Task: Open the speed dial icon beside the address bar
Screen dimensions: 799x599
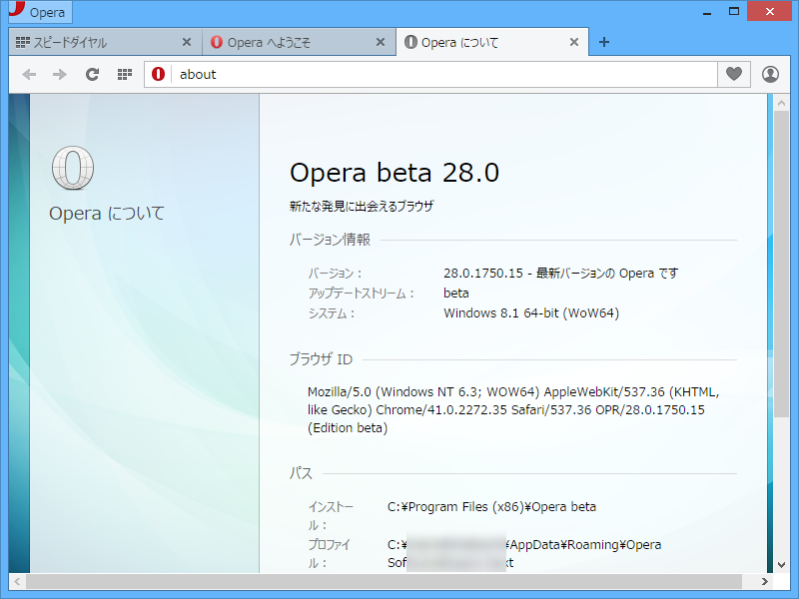Action: pyautogui.click(x=122, y=74)
